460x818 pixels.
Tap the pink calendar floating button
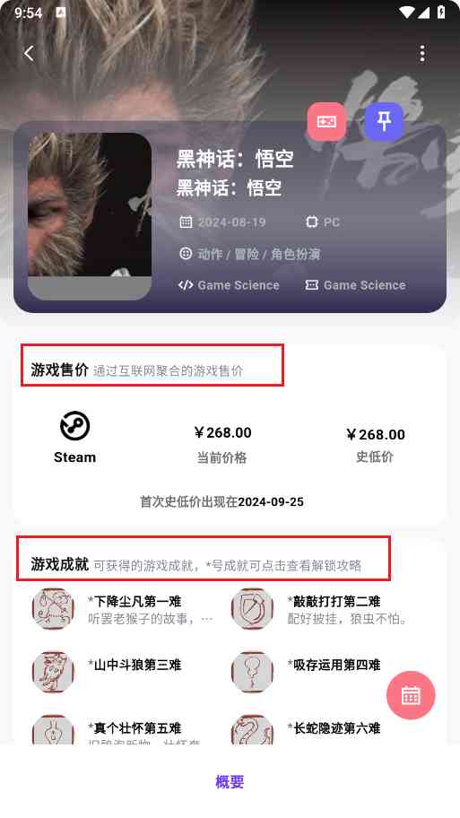point(411,695)
